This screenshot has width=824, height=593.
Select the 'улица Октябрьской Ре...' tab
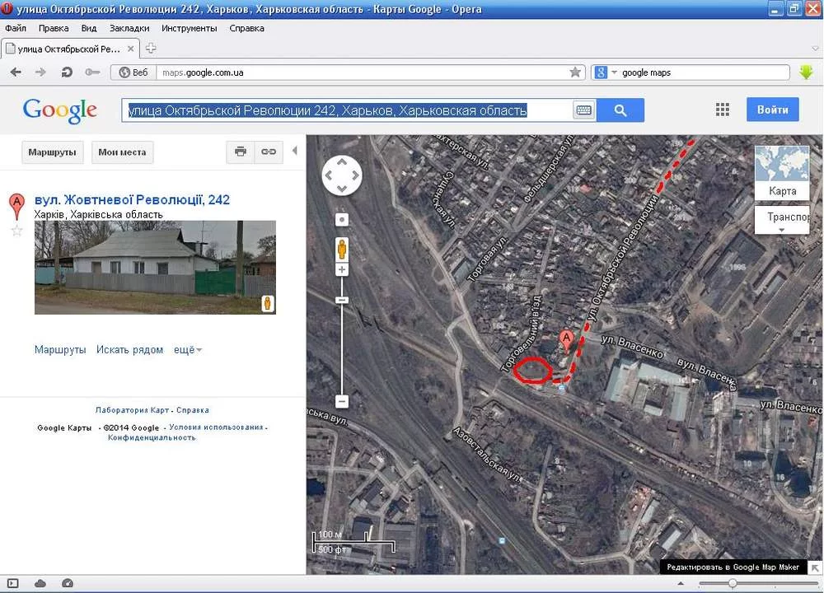click(70, 49)
